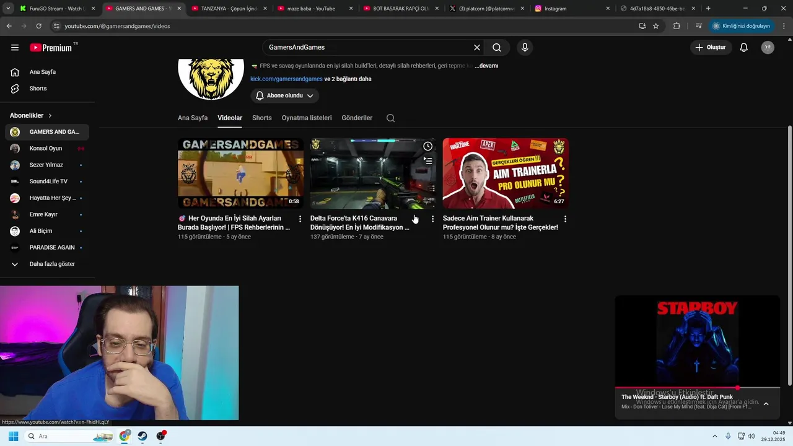Start voice search with the microphone icon
Viewport: 793px width, 446px height.
[525, 48]
